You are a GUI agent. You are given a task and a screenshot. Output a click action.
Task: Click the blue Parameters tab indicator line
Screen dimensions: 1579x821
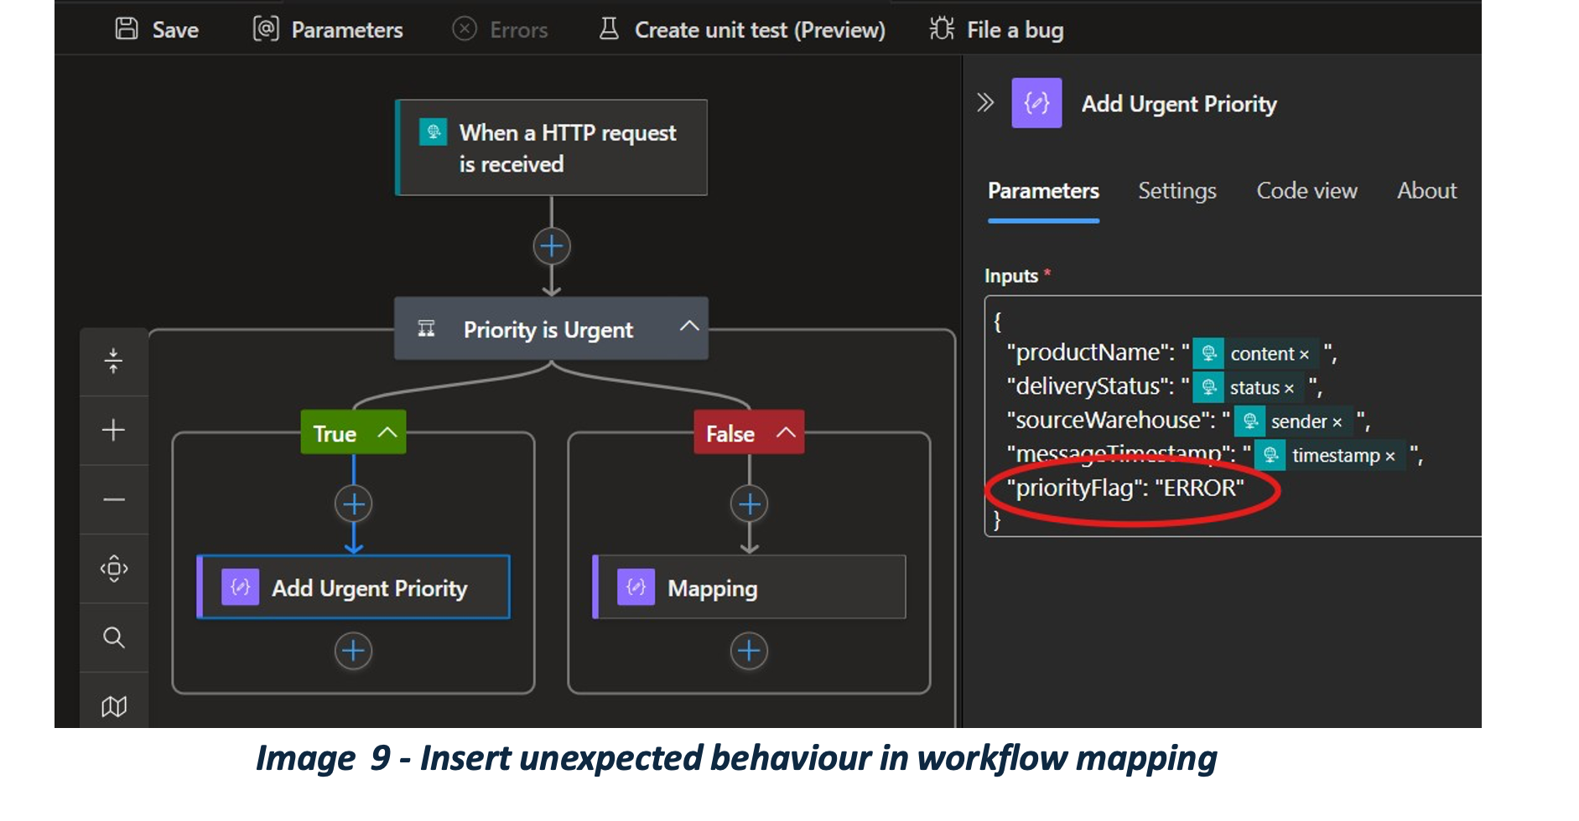click(x=1042, y=220)
